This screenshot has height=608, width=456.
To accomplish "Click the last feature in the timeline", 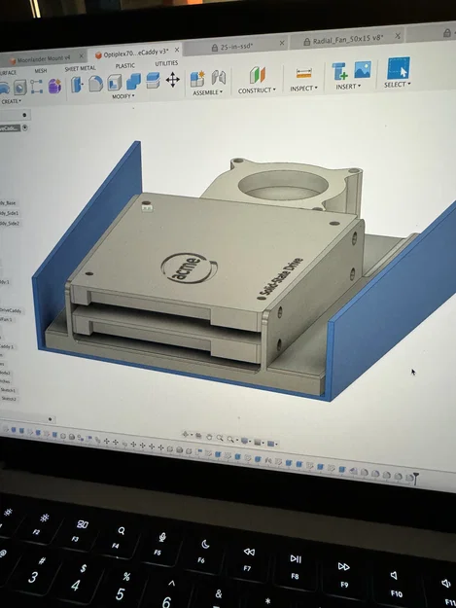I will tap(408, 478).
